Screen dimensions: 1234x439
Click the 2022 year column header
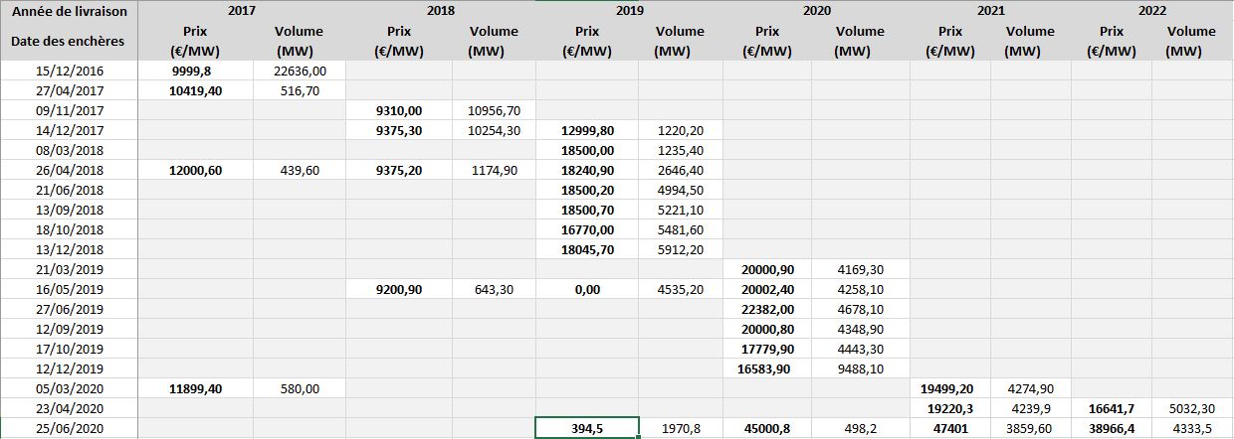[1151, 12]
